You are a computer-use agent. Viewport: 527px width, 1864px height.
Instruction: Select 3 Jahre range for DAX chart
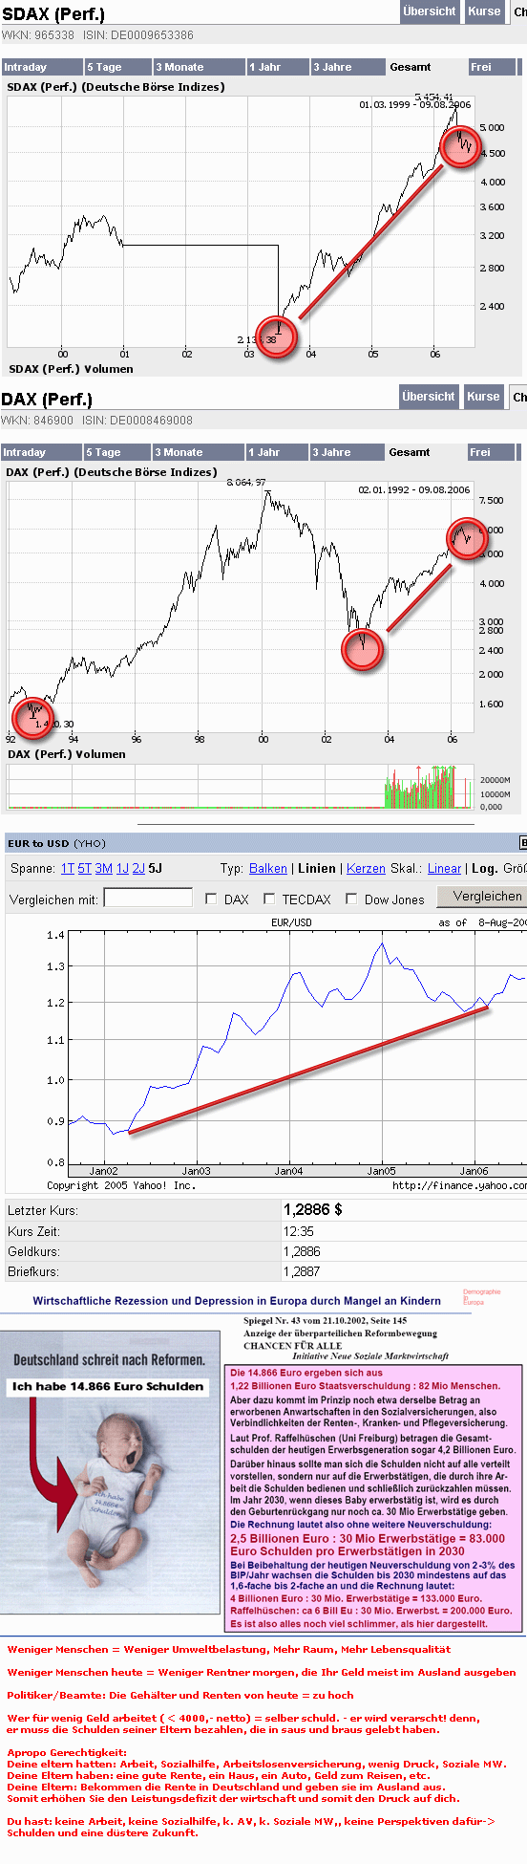[348, 452]
